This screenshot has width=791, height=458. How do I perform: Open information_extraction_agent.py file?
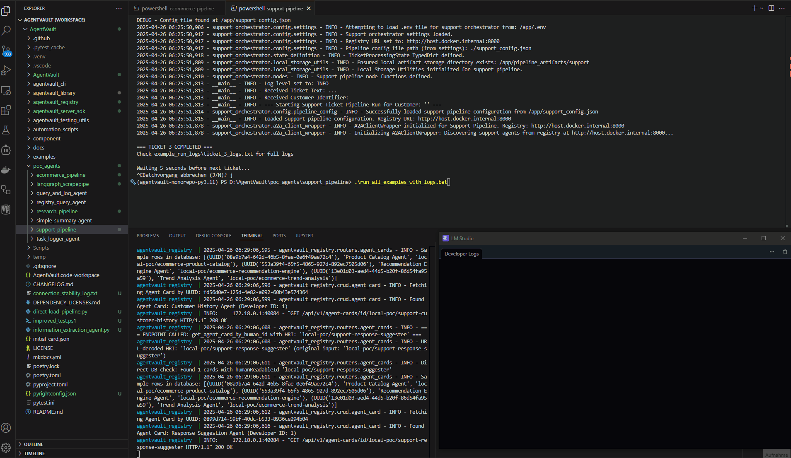pyautogui.click(x=71, y=330)
